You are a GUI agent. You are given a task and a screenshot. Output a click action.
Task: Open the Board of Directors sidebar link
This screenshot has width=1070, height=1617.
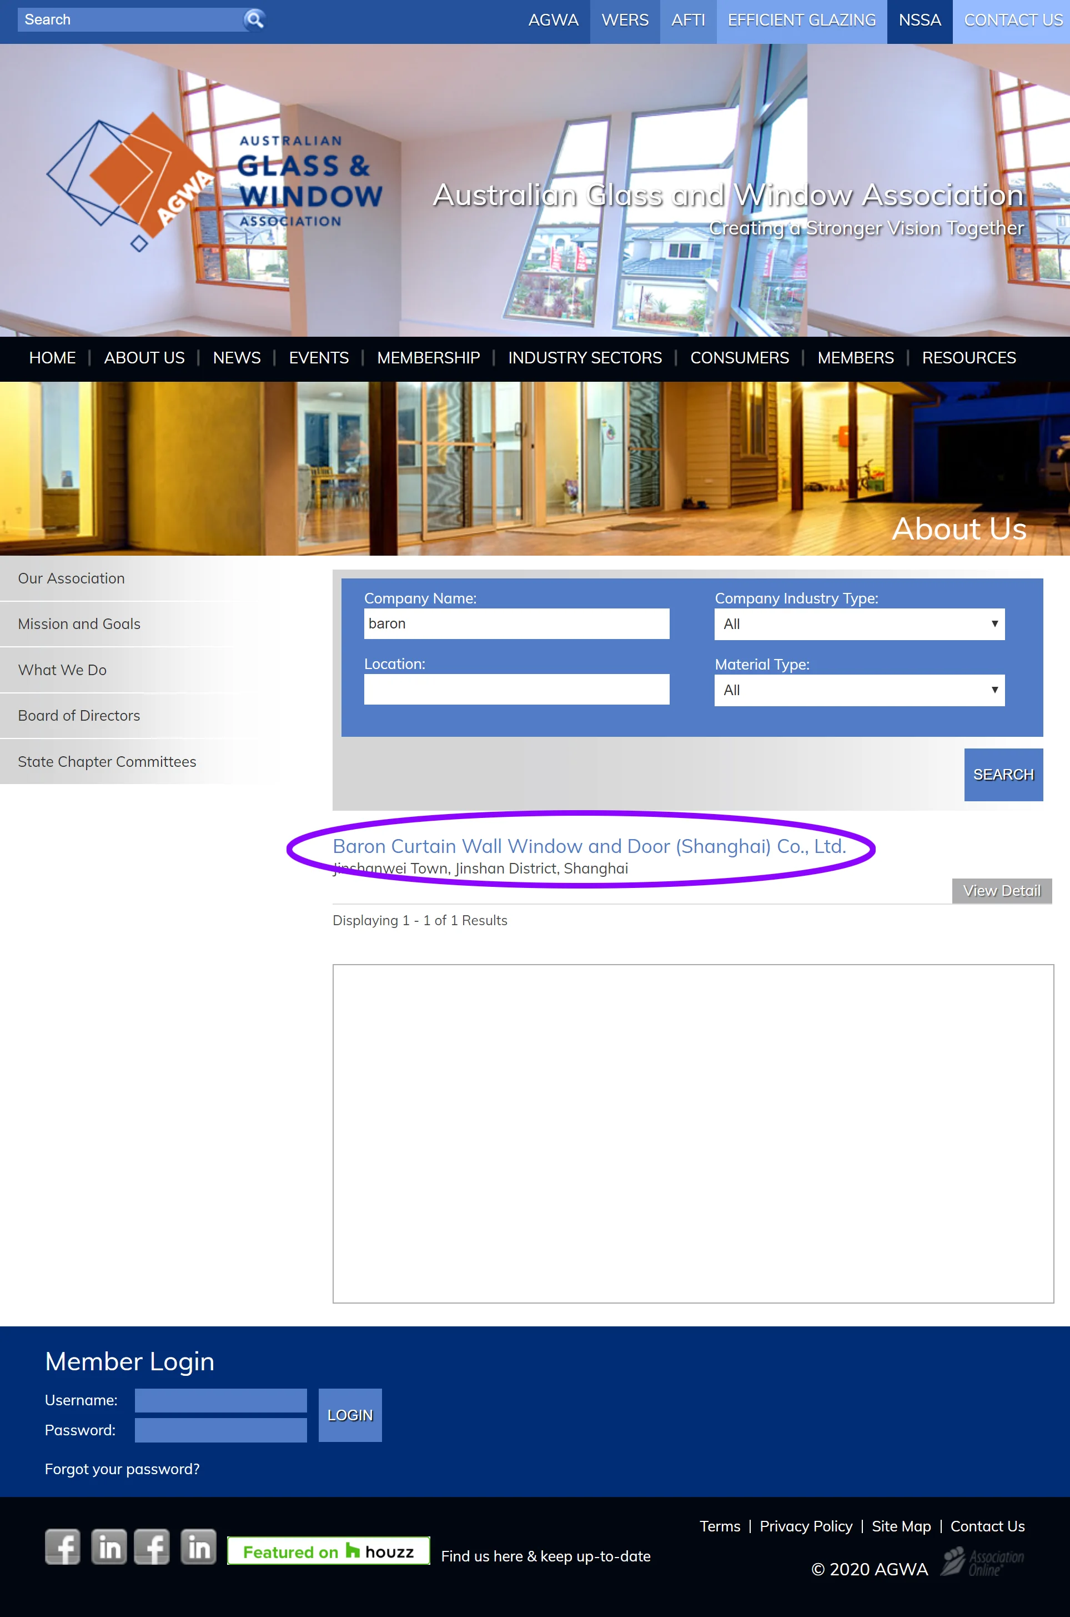point(79,716)
